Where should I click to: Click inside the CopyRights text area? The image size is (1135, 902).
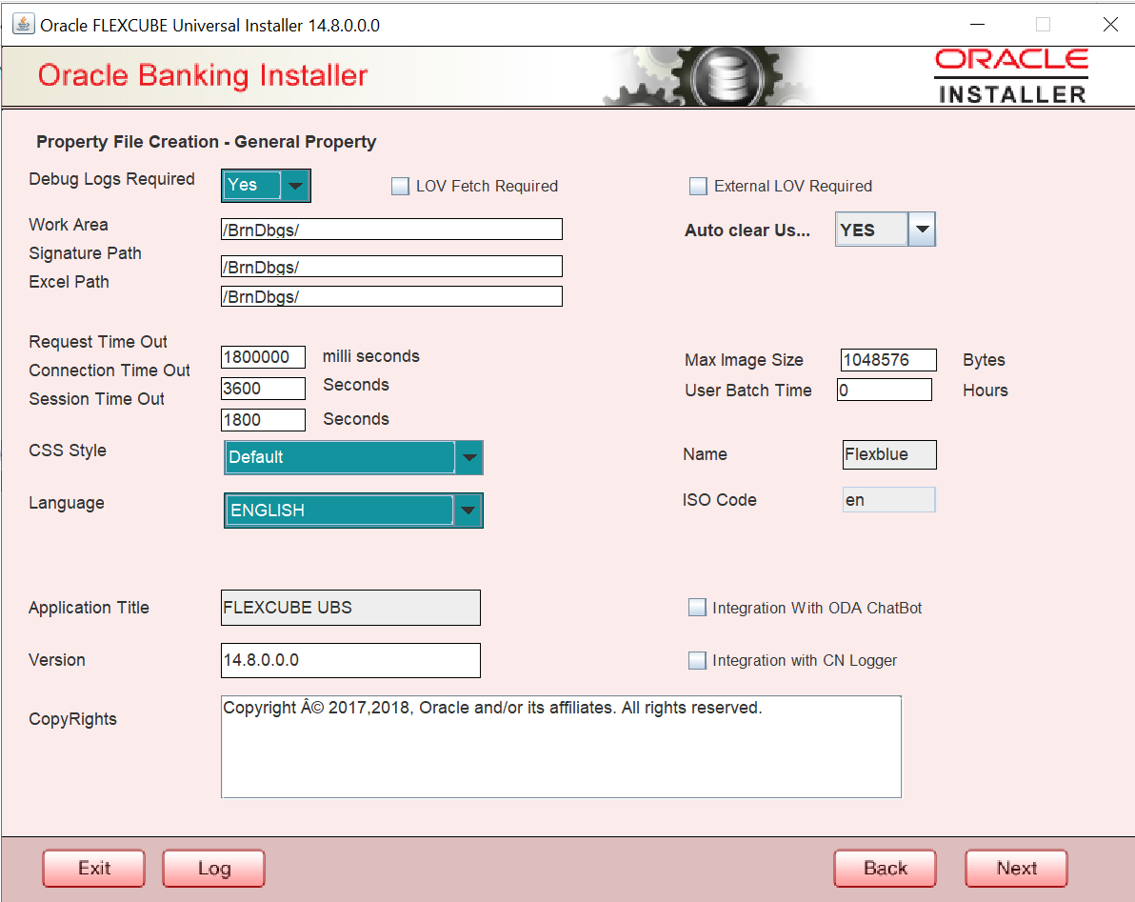(561, 747)
